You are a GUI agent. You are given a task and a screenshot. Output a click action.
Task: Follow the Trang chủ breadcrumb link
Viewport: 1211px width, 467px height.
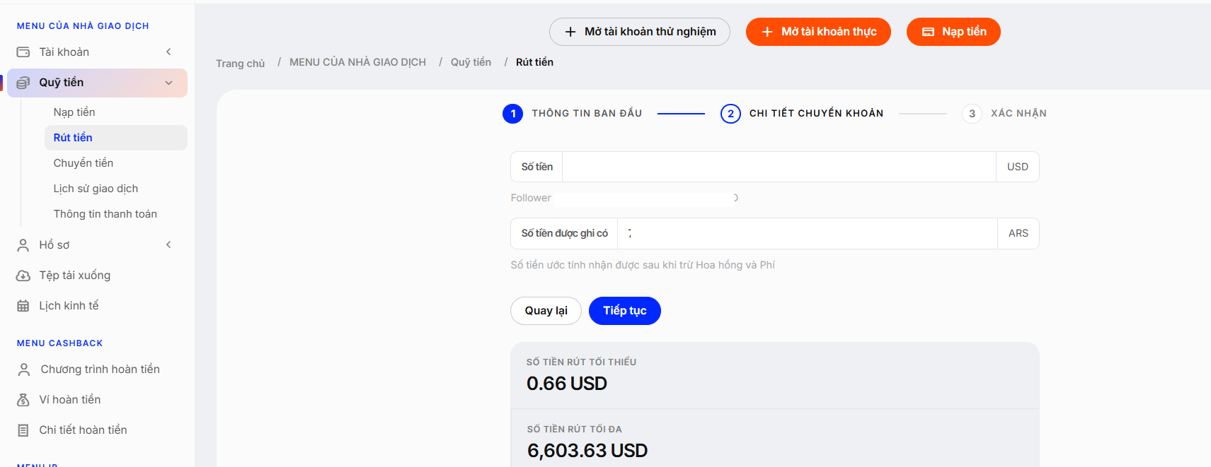(x=241, y=64)
